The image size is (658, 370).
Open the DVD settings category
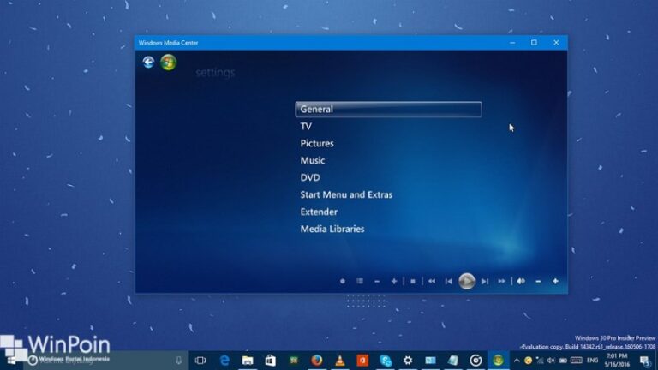point(310,178)
